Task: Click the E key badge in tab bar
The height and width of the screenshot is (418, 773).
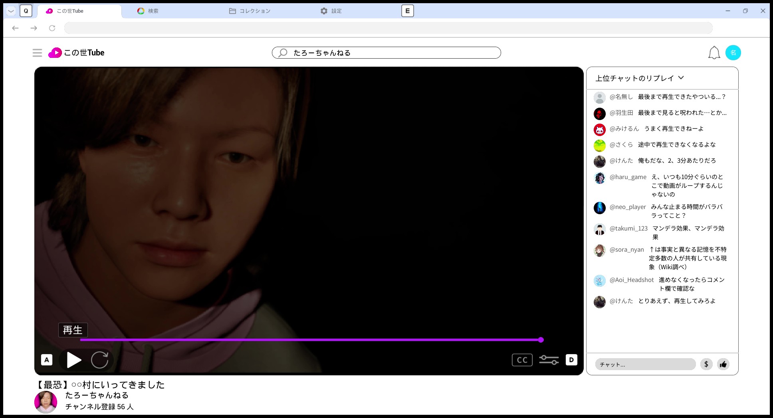Action: [x=407, y=11]
